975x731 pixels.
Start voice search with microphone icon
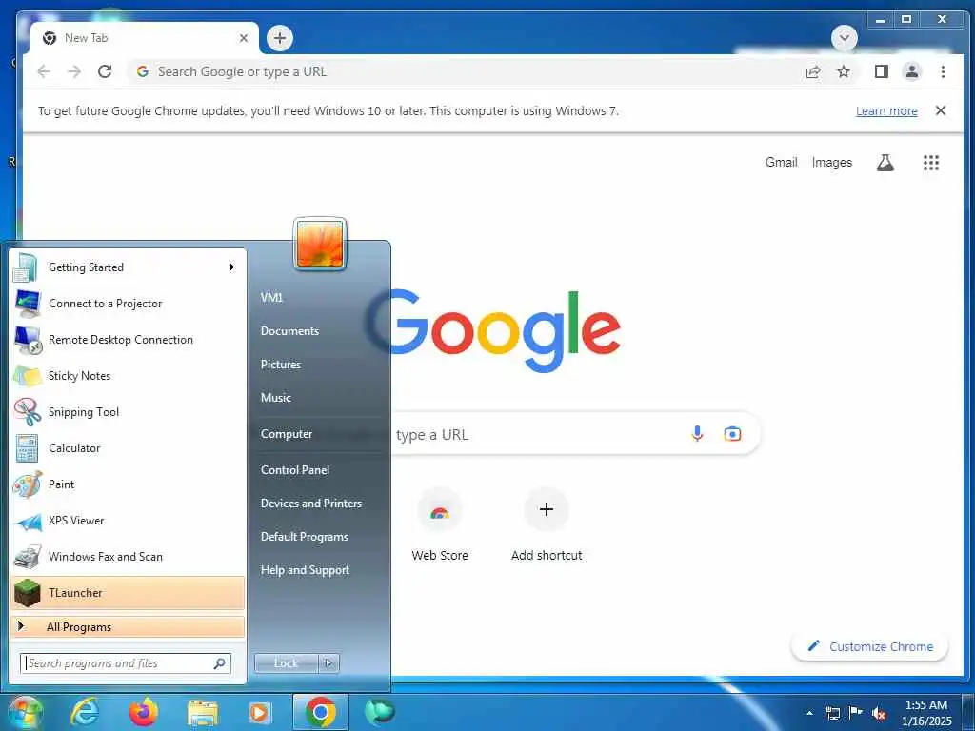point(697,434)
